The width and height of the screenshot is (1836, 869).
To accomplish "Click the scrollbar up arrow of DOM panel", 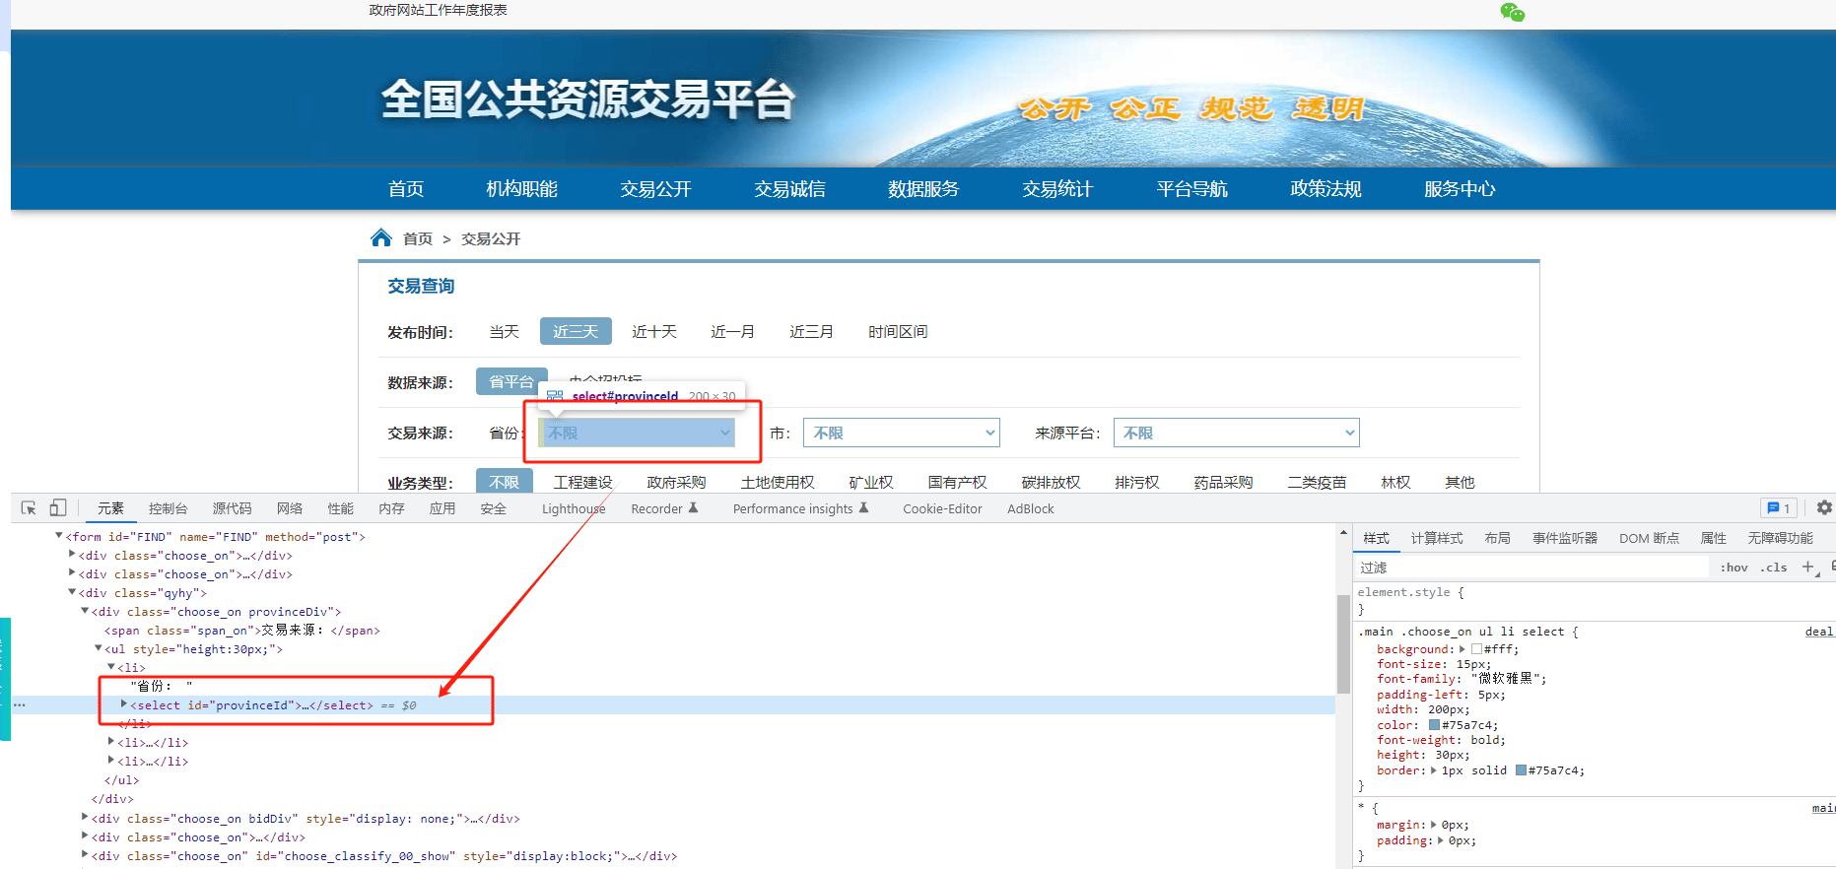I will pyautogui.click(x=1343, y=533).
